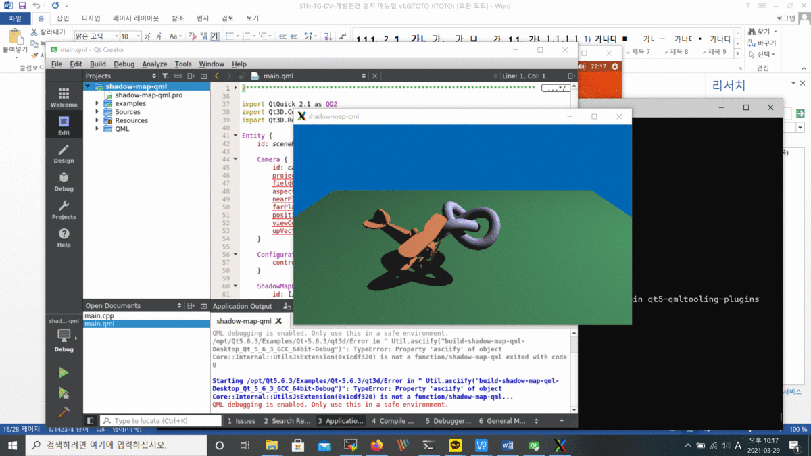Close the main.qml editor document

coord(375,76)
